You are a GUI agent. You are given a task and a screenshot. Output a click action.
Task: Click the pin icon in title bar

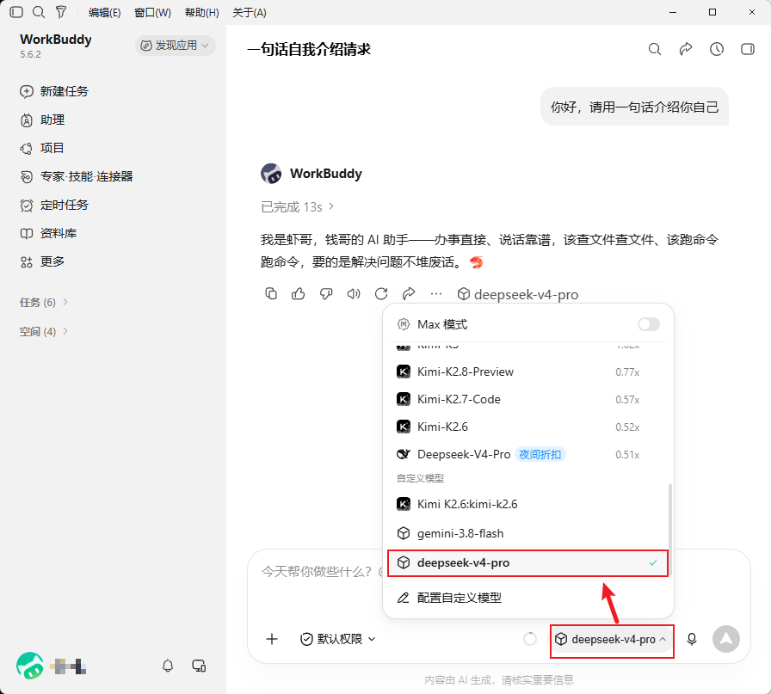pos(61,12)
